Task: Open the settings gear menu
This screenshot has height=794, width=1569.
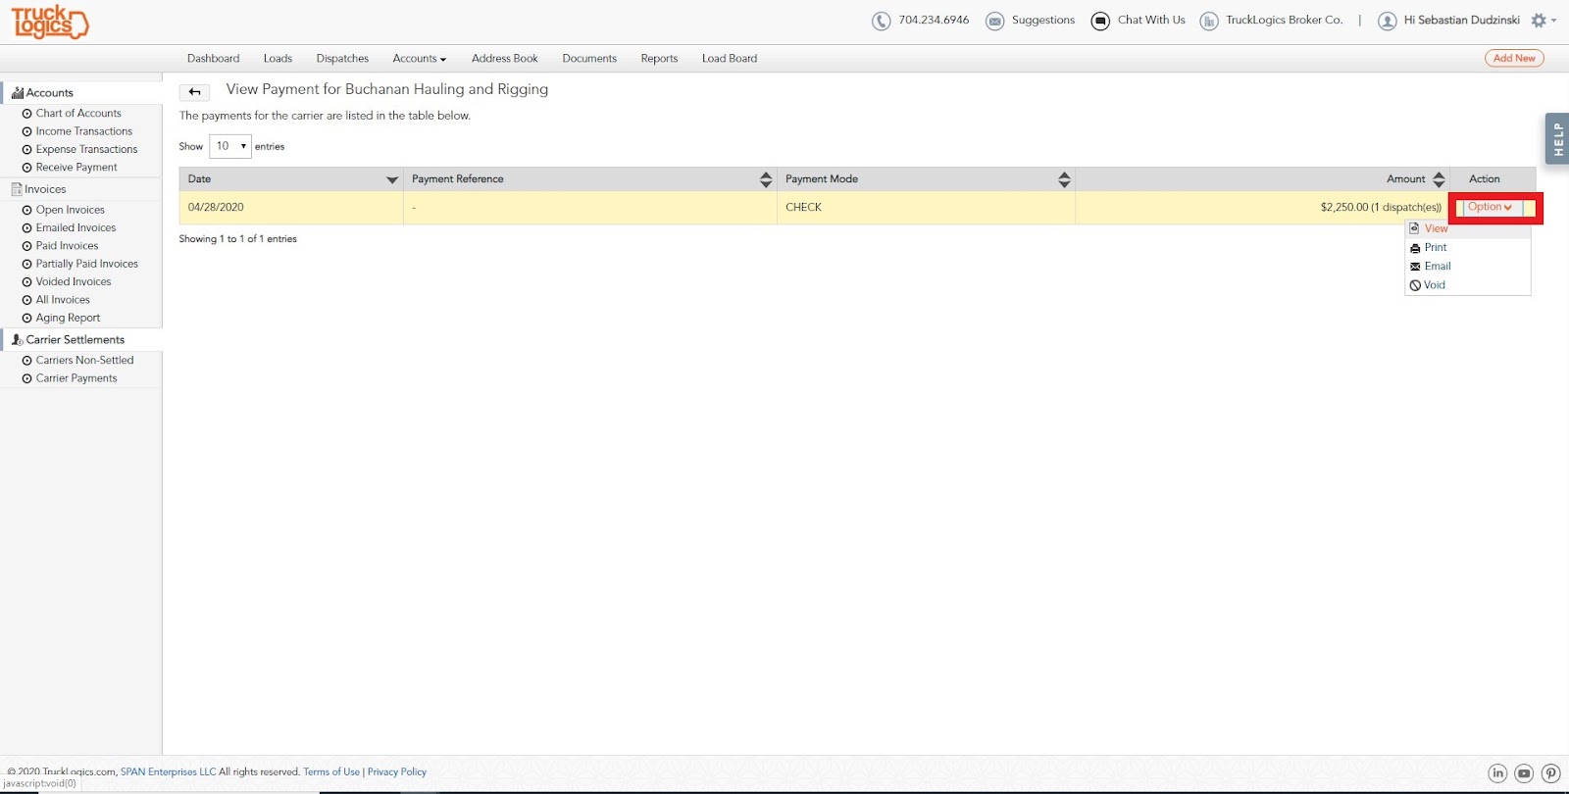Action: pos(1544,21)
